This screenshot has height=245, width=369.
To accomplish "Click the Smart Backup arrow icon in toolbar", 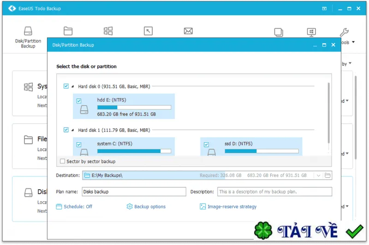I will pyautogui.click(x=148, y=31).
